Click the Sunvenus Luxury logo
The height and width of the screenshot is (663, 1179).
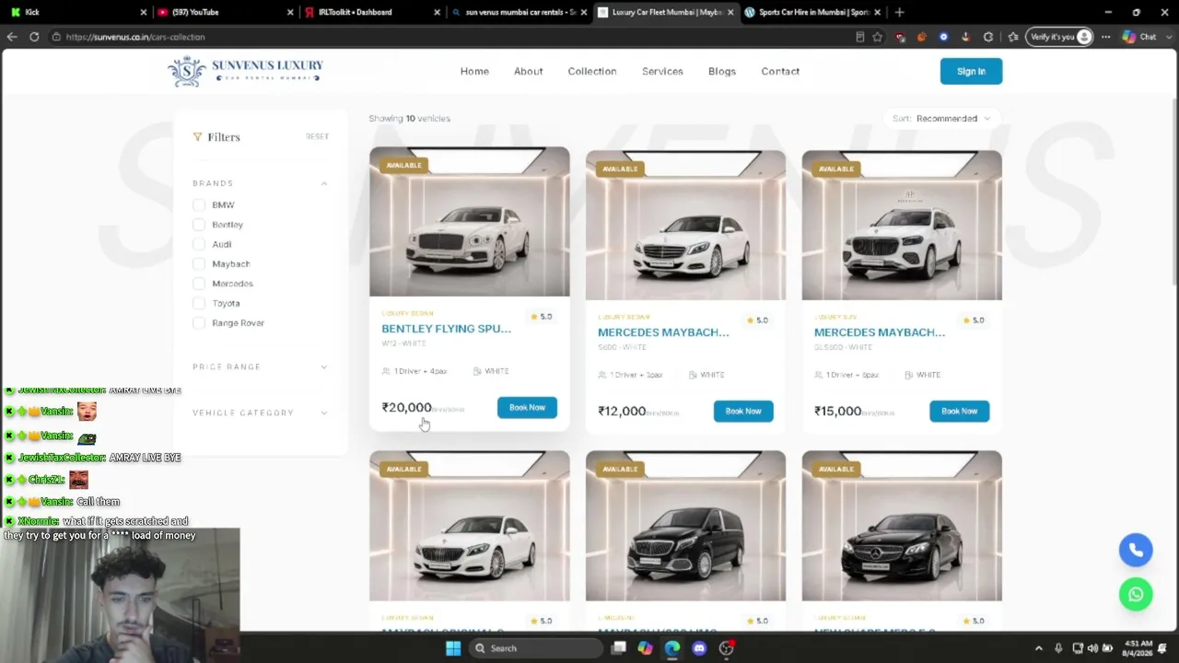click(245, 71)
